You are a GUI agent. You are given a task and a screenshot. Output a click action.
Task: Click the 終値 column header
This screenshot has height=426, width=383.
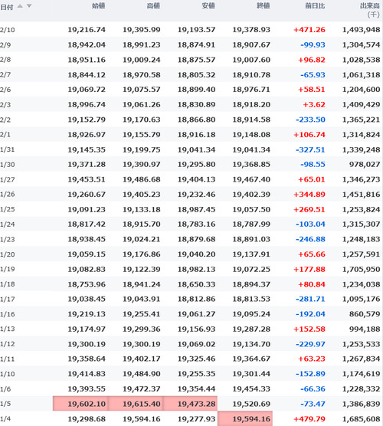263,5
